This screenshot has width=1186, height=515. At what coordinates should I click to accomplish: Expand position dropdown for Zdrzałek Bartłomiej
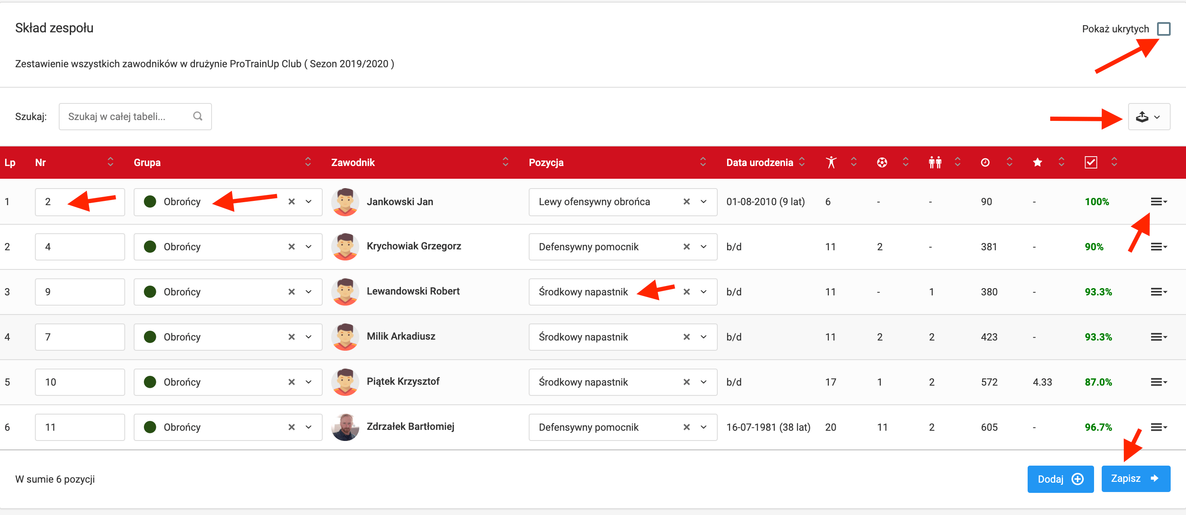click(703, 427)
